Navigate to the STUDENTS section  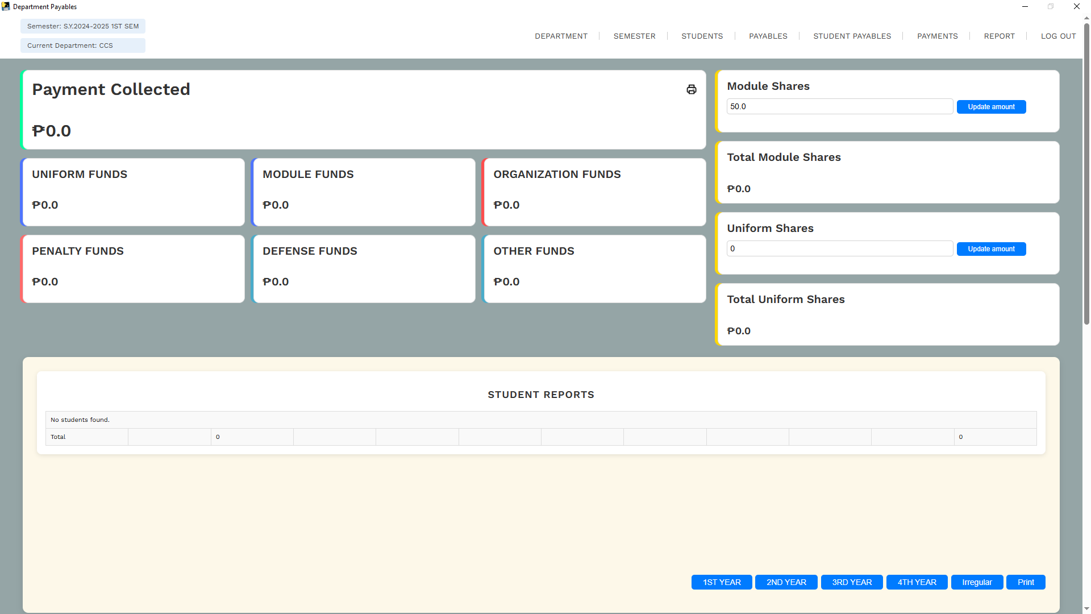(702, 36)
